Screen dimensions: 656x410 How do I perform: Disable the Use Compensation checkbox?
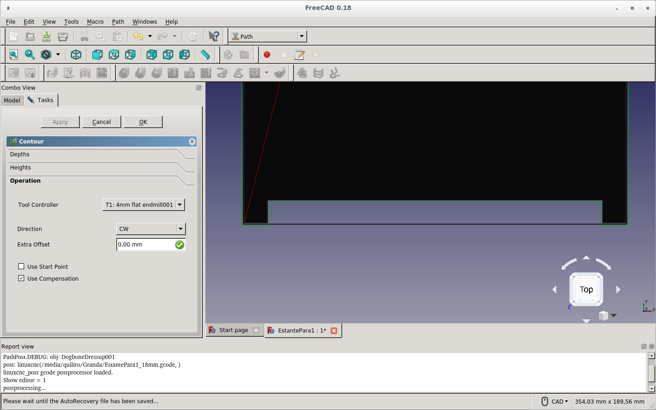(21, 278)
